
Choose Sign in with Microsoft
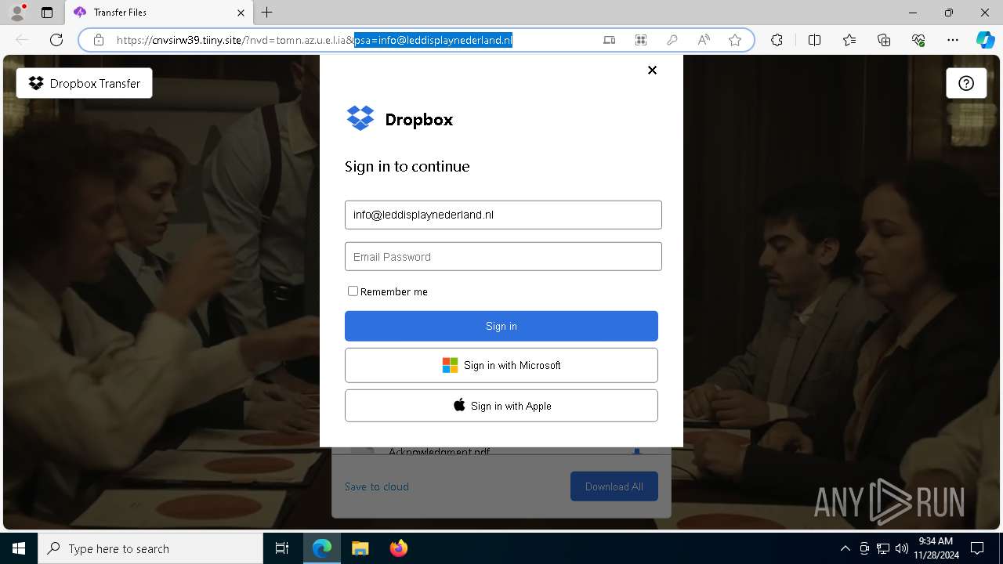tap(501, 365)
